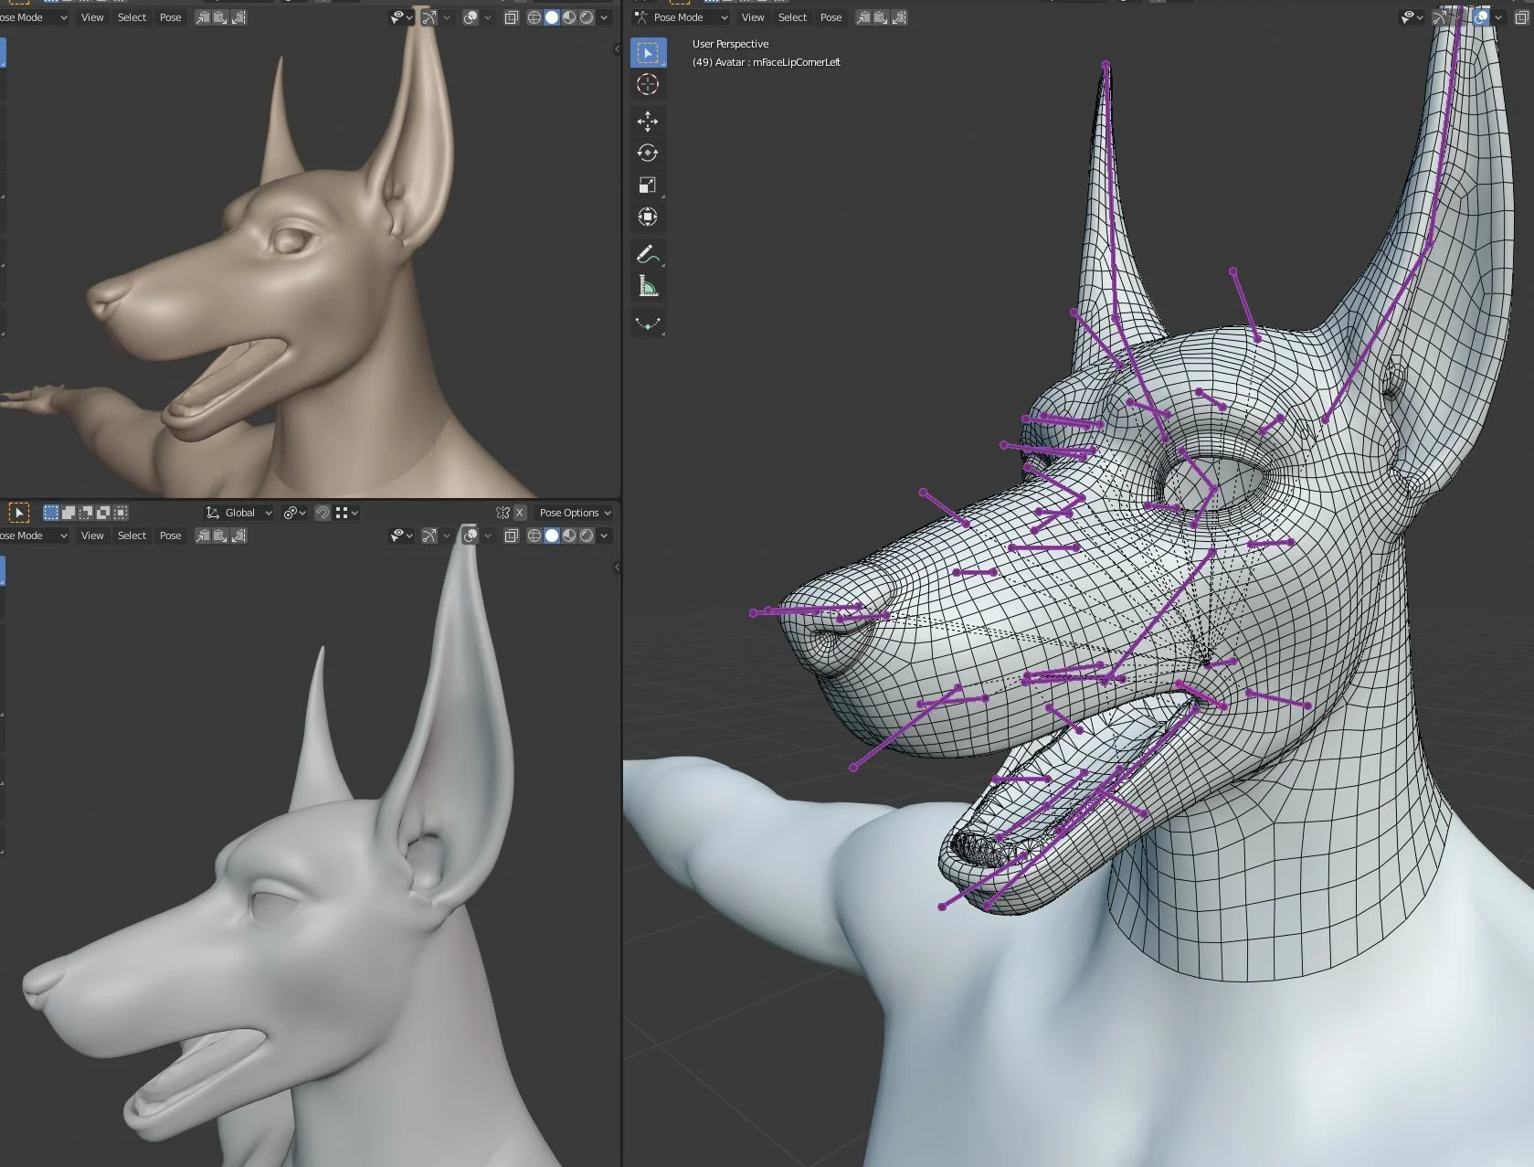Screen dimensions: 1534x1167
Task: Activate the 3D Cursor tool
Action: tap(648, 85)
